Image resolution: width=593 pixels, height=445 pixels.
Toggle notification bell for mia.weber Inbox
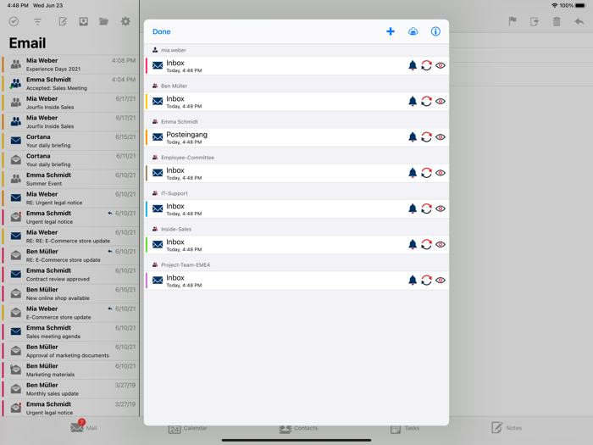413,65
